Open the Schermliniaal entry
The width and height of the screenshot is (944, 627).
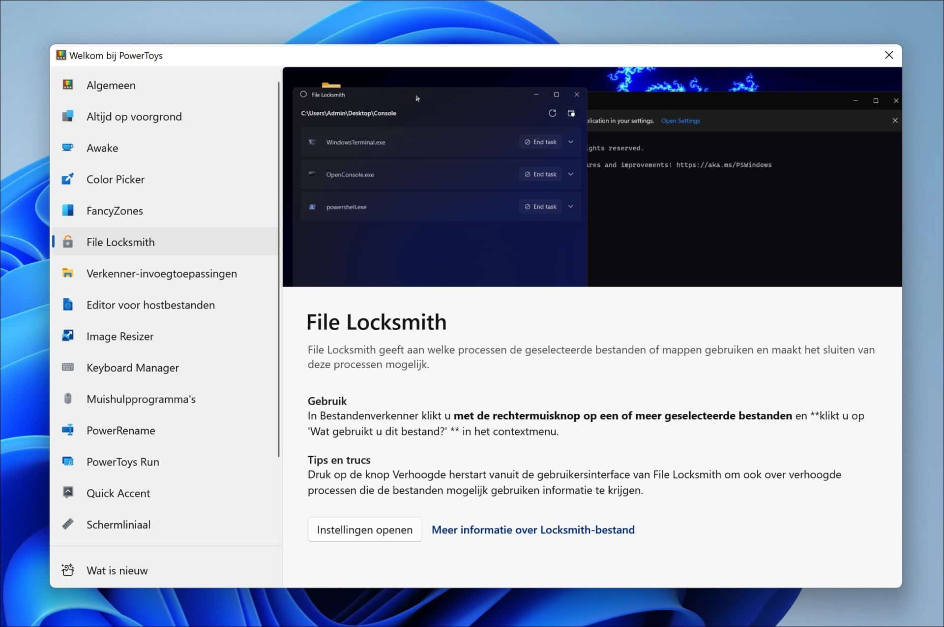pyautogui.click(x=165, y=525)
